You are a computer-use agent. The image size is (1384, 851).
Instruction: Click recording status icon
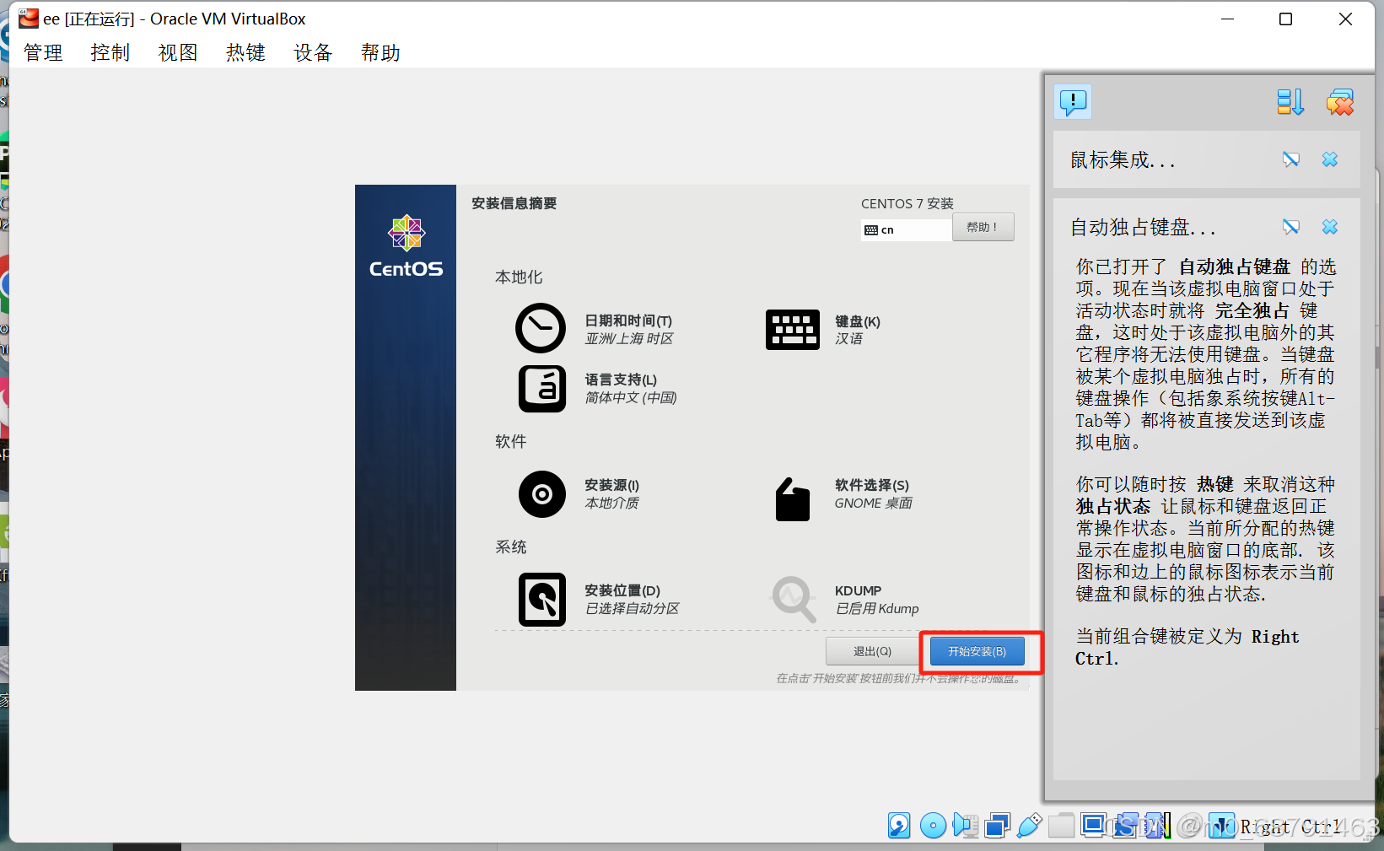(1125, 825)
